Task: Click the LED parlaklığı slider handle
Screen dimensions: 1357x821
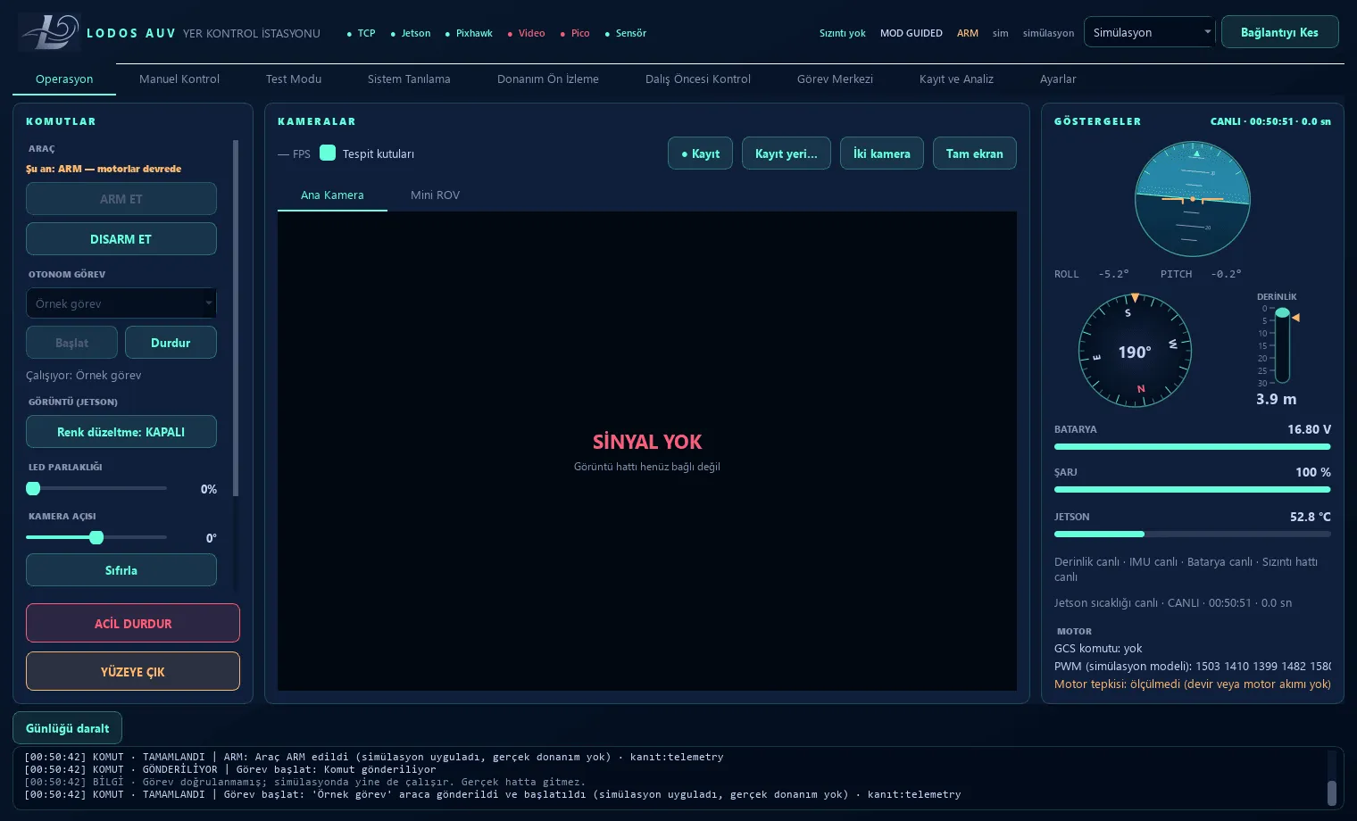Action: pyautogui.click(x=33, y=488)
